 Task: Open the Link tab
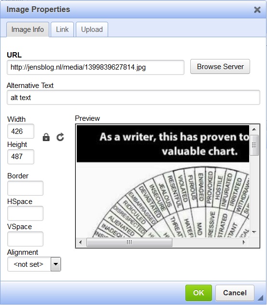pyautogui.click(x=62, y=29)
